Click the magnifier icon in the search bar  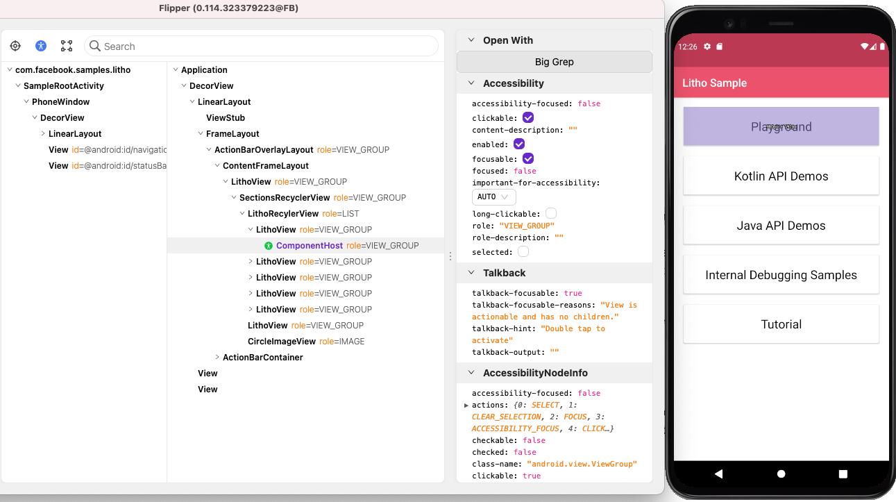point(94,46)
